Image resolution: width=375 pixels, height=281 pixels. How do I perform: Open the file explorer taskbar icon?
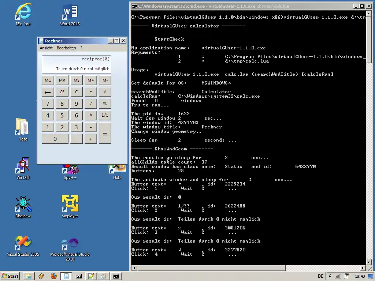click(29, 277)
